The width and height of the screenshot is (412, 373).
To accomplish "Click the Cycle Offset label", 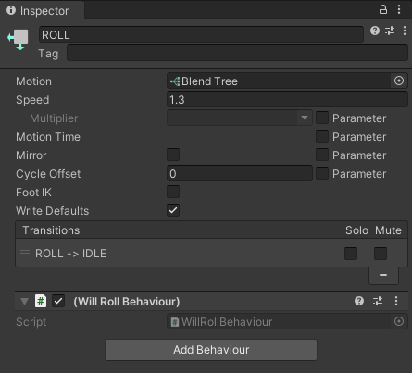I will (x=48, y=174).
